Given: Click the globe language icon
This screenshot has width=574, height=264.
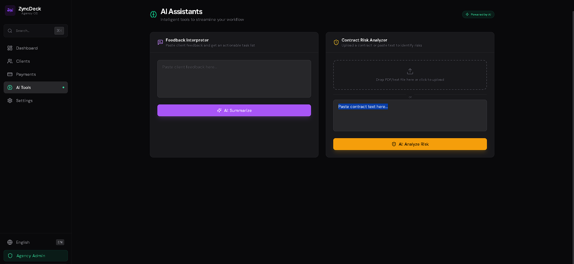Looking at the screenshot, I should coord(10,242).
